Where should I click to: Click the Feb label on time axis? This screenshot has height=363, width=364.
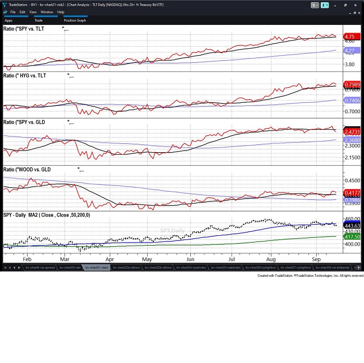point(27,259)
